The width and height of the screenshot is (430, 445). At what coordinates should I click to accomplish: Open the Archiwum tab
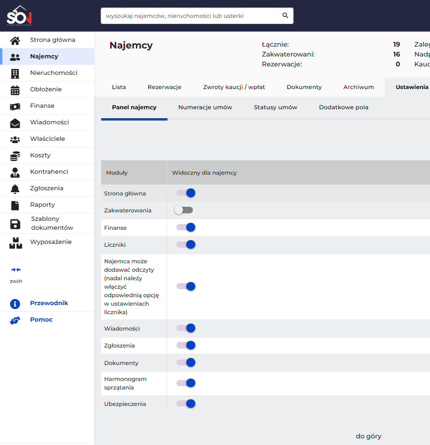358,87
